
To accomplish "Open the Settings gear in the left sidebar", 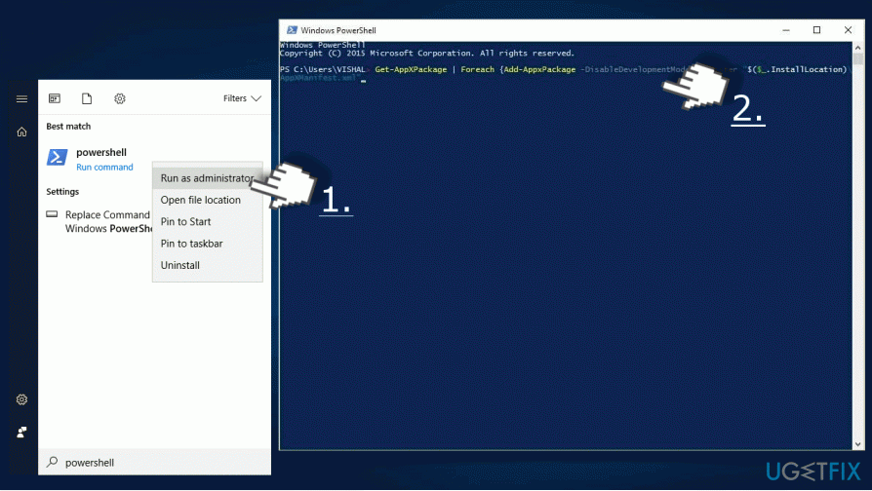I will point(21,399).
